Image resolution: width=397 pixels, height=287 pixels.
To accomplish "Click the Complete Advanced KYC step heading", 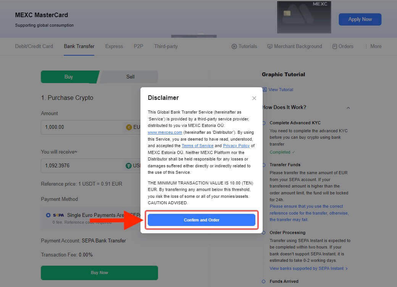I will (295, 123).
